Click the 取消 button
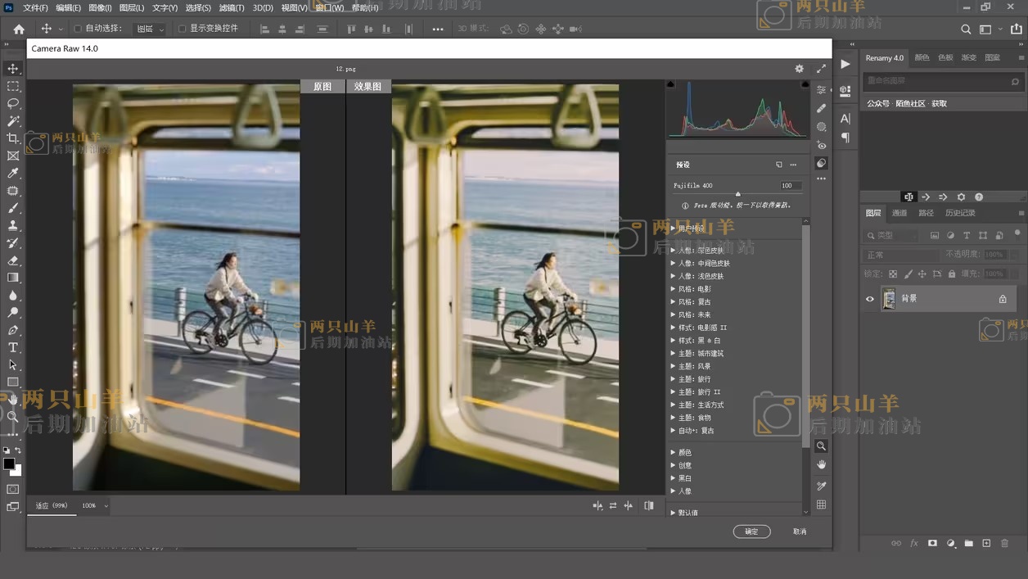Viewport: 1028px width, 579px height. point(800,532)
